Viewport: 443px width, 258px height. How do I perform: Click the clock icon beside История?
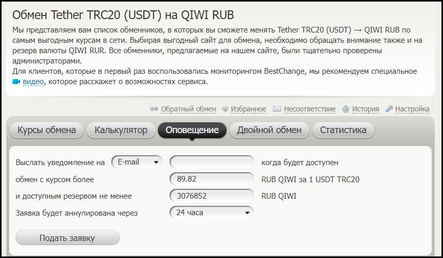(346, 109)
